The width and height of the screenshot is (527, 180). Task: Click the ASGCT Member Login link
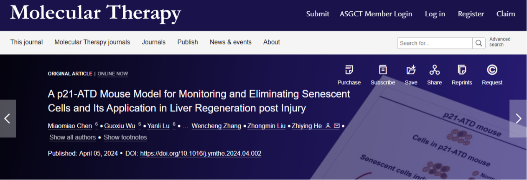(376, 14)
